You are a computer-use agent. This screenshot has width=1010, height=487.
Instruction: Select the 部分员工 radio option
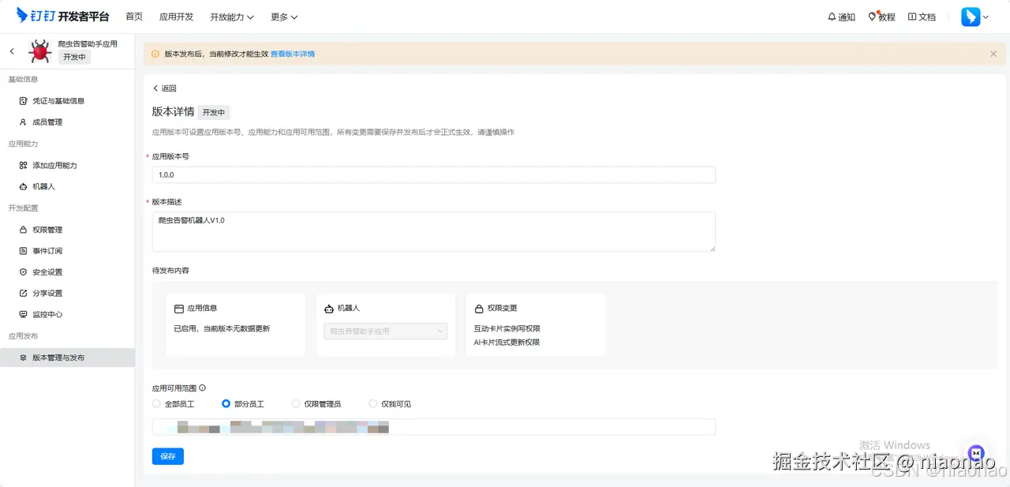coord(228,403)
